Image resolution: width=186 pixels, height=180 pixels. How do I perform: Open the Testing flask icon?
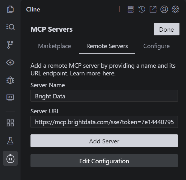(x=10, y=141)
